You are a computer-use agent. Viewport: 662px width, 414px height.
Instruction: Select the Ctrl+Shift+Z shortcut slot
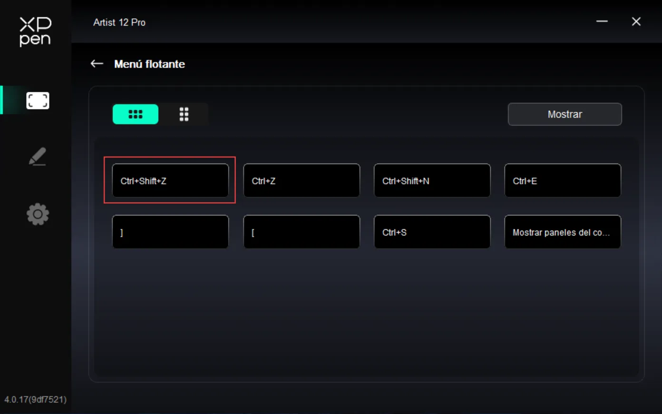click(x=170, y=180)
